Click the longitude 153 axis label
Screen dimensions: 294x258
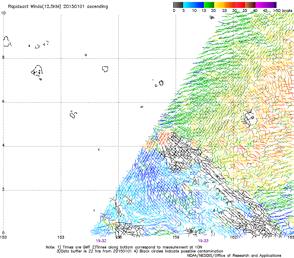coord(61,237)
